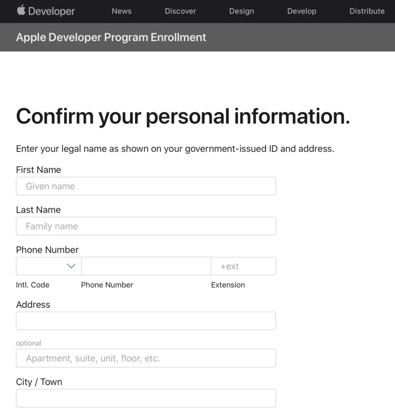Click the Address street input field

[146, 321]
